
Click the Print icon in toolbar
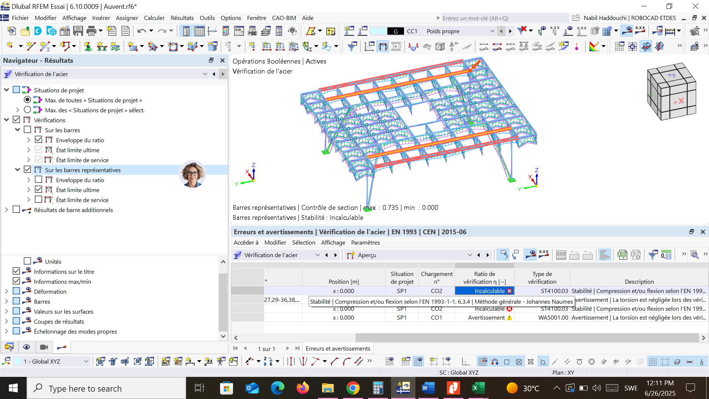91,31
